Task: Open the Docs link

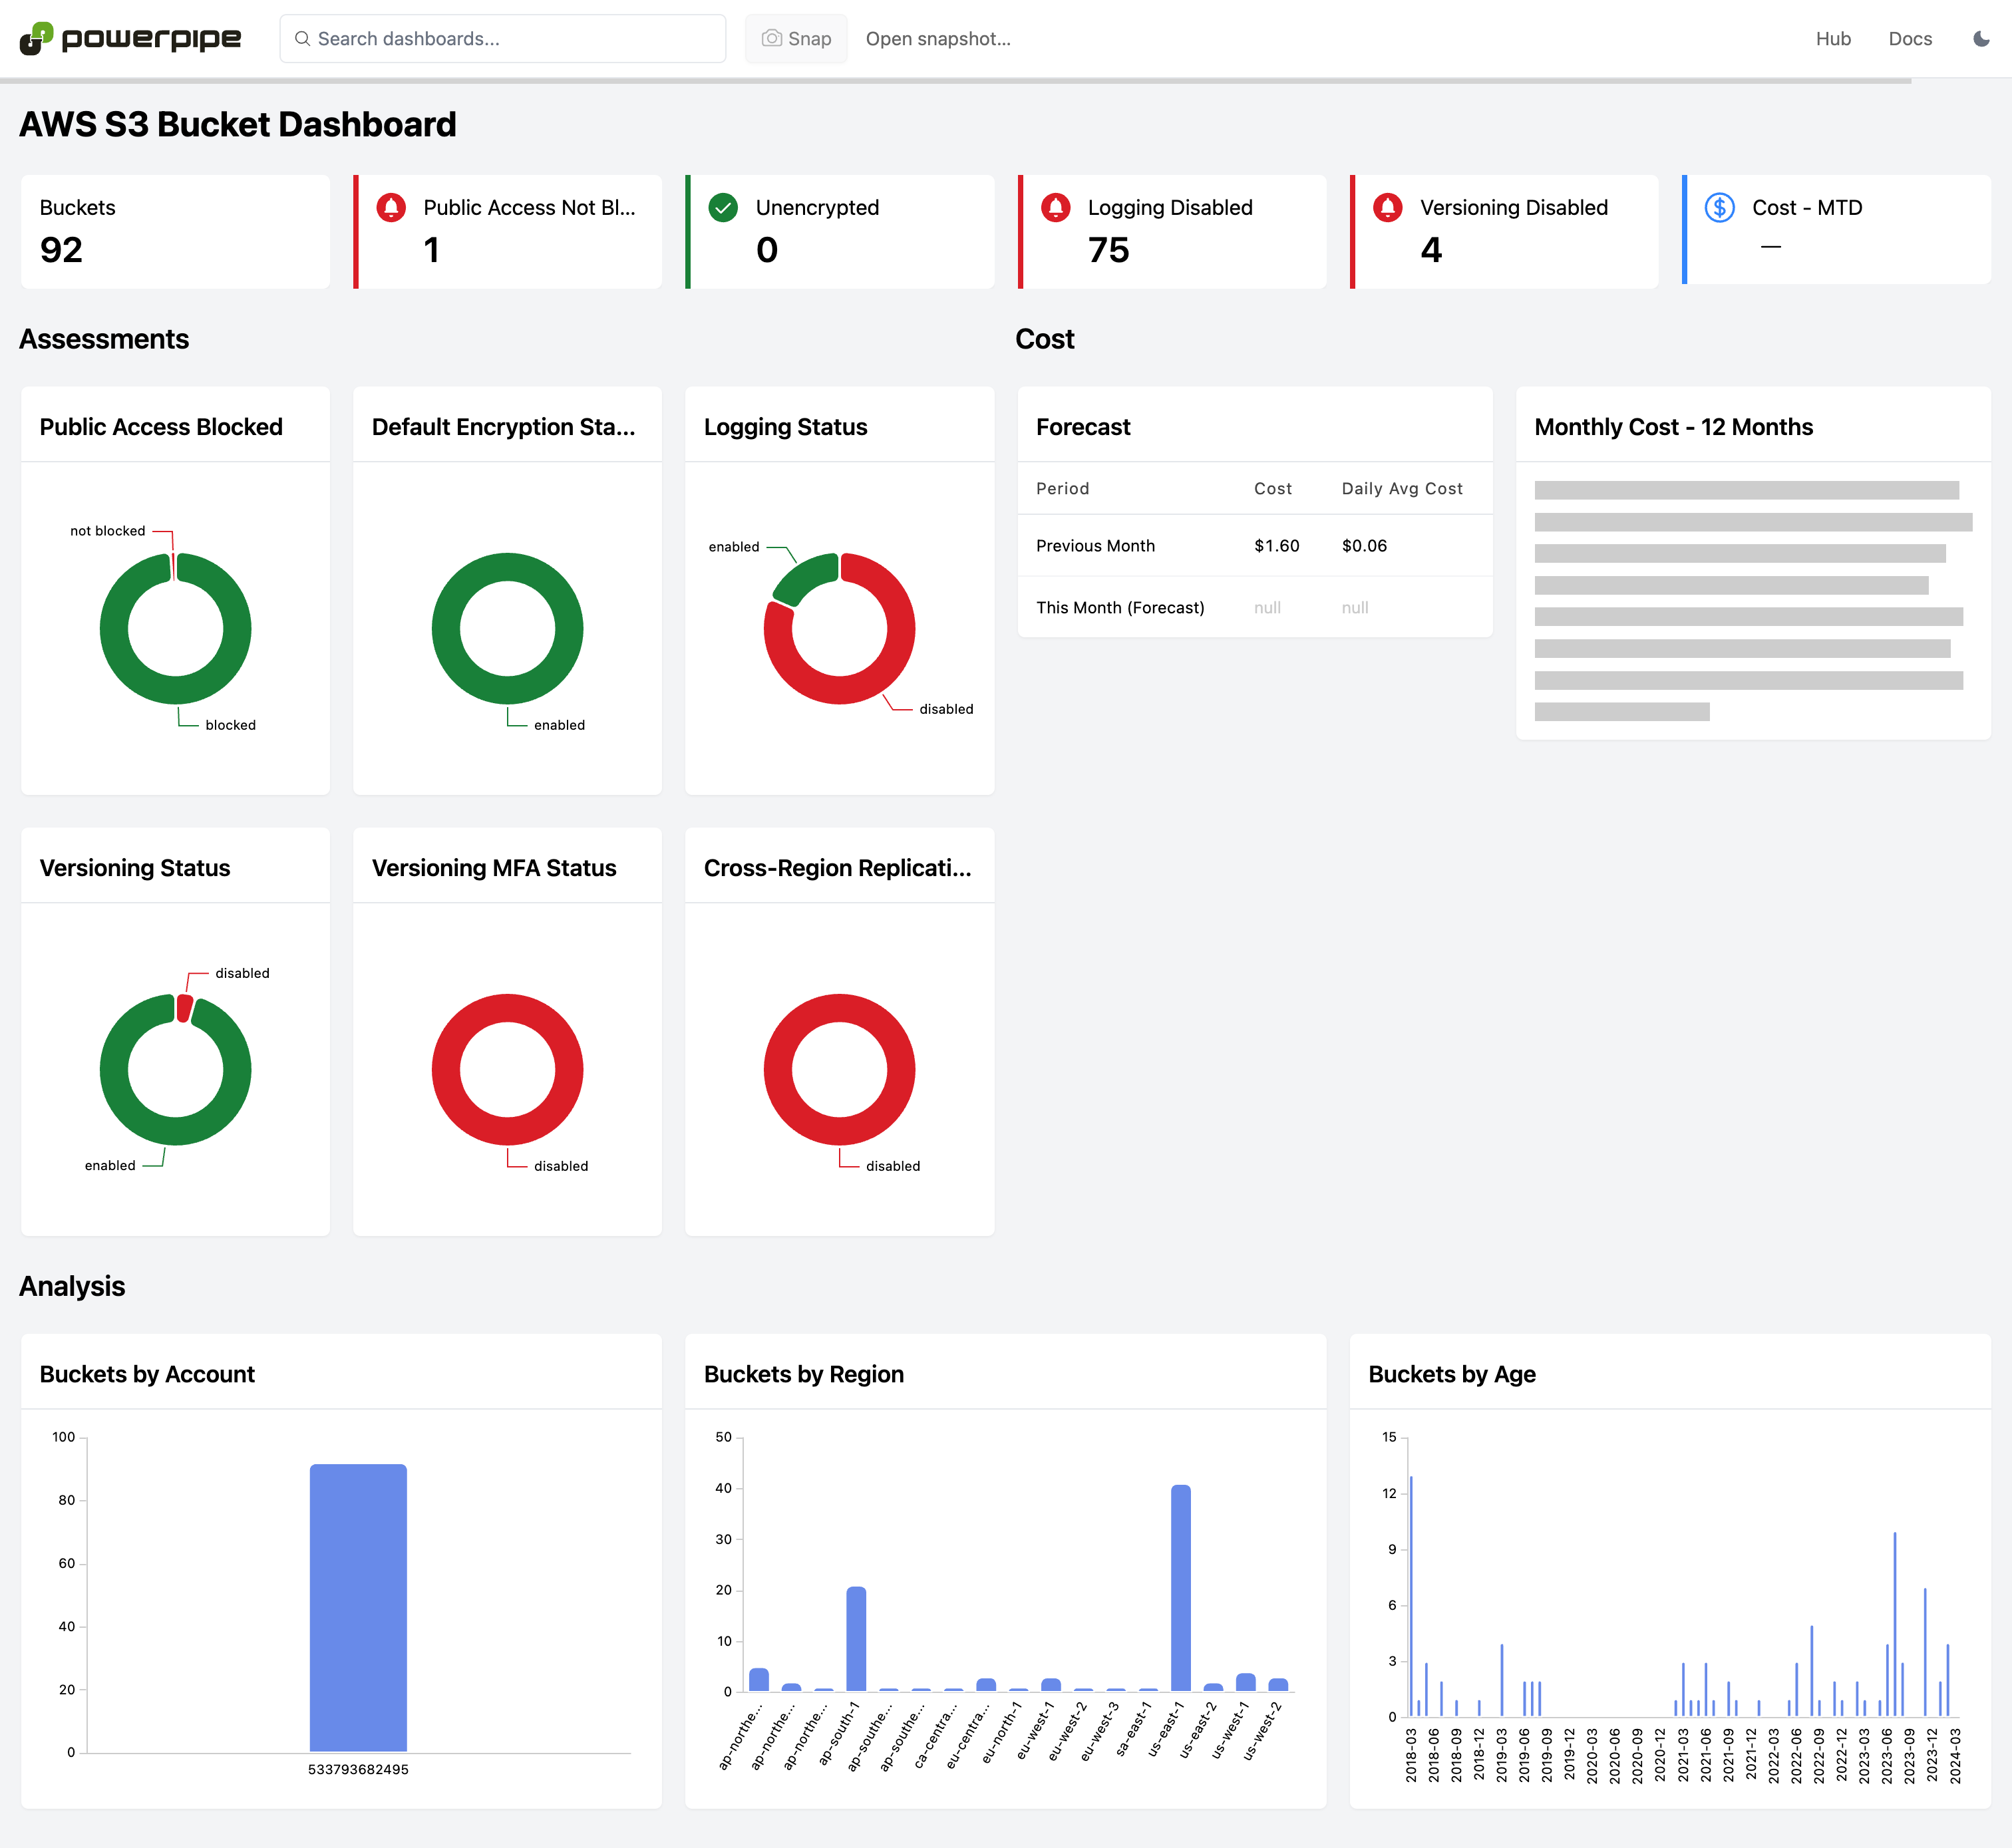Action: click(1910, 39)
